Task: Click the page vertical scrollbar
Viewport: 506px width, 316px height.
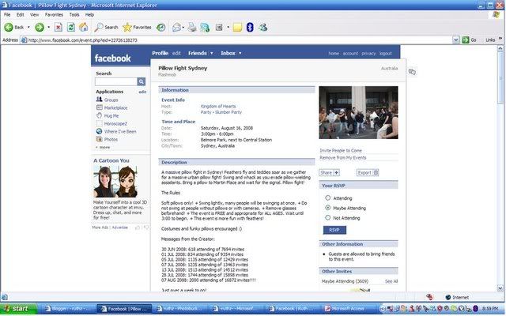Action: 500,168
